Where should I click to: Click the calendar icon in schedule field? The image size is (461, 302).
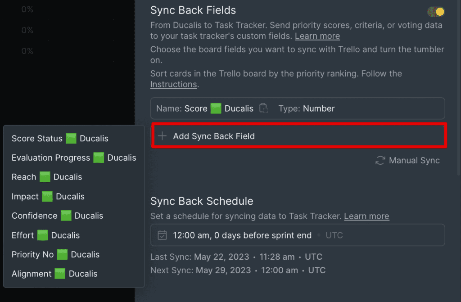[162, 235]
